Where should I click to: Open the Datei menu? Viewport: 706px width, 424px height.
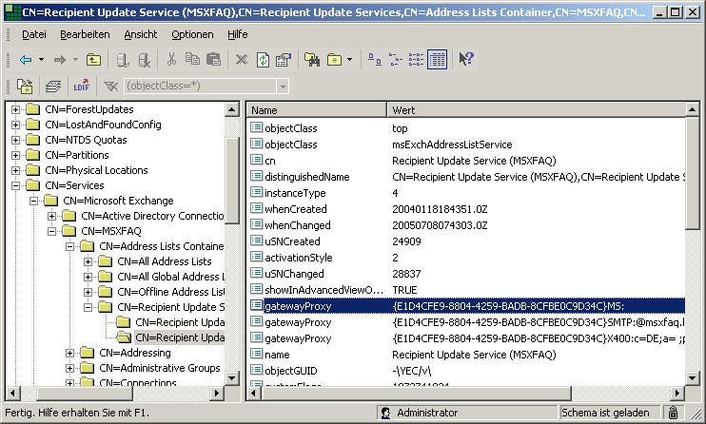click(x=33, y=34)
